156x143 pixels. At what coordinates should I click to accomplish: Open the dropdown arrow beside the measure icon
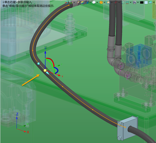point(131,2)
